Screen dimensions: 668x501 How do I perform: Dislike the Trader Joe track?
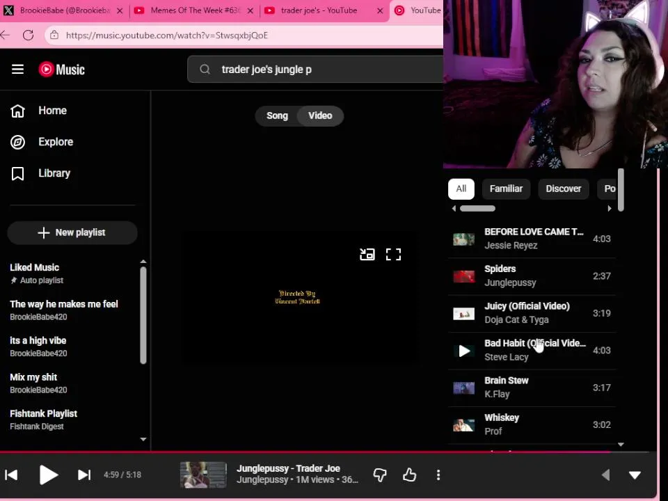380,475
